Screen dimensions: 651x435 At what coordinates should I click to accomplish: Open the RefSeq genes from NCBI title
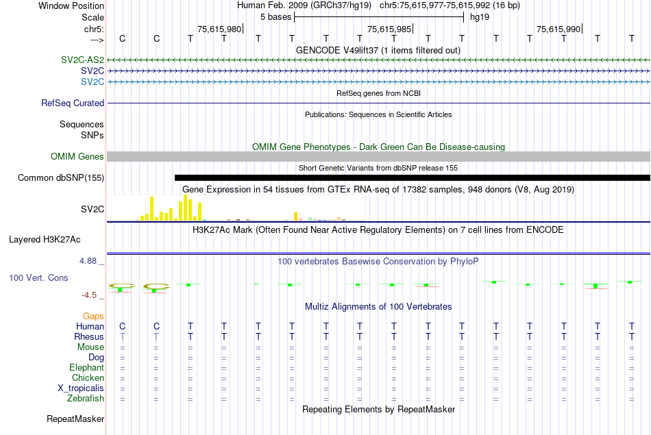(x=378, y=93)
